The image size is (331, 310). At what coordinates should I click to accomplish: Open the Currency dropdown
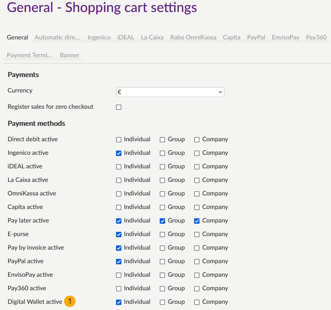[170, 92]
